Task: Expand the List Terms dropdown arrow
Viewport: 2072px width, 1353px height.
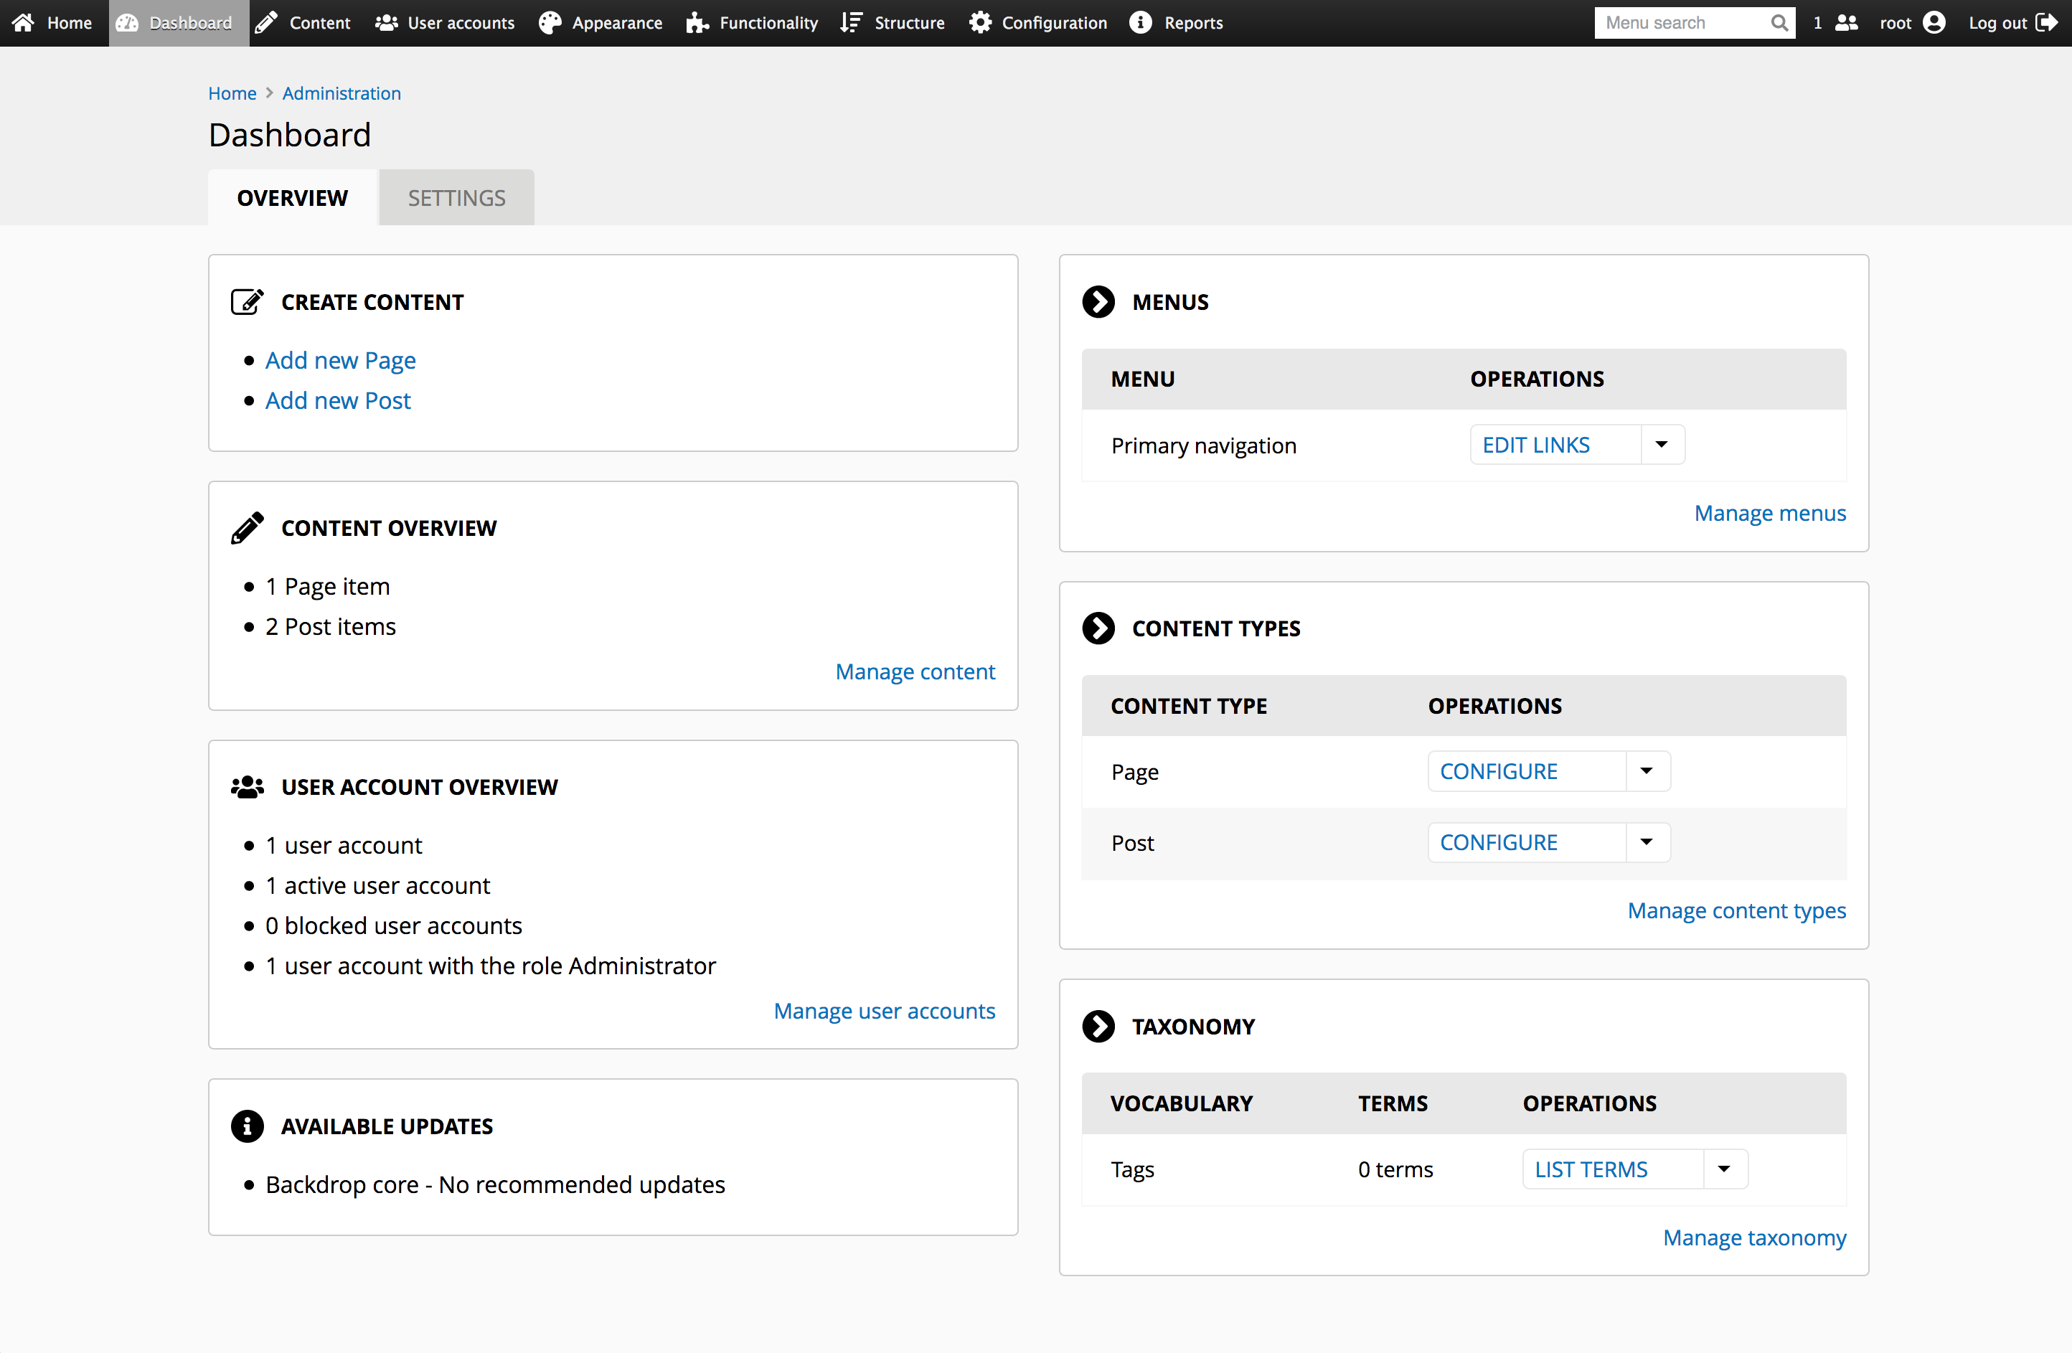Action: (1725, 1169)
